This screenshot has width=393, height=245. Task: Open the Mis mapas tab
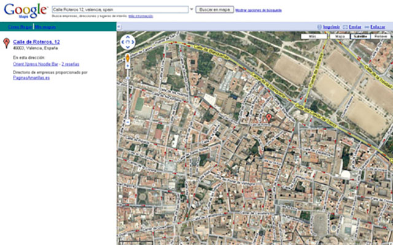tap(45, 27)
